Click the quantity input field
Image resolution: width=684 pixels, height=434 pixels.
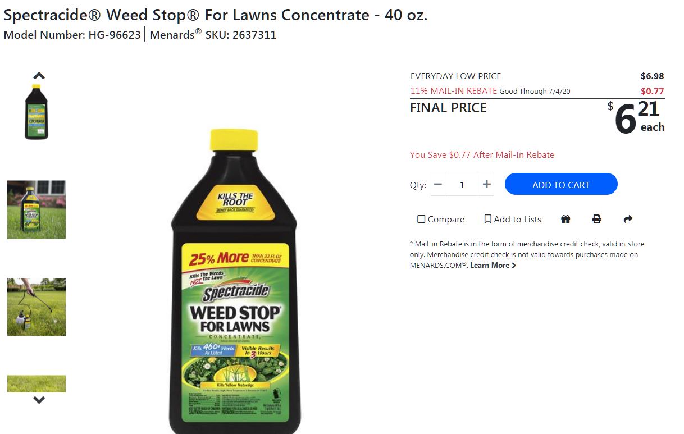coord(462,184)
